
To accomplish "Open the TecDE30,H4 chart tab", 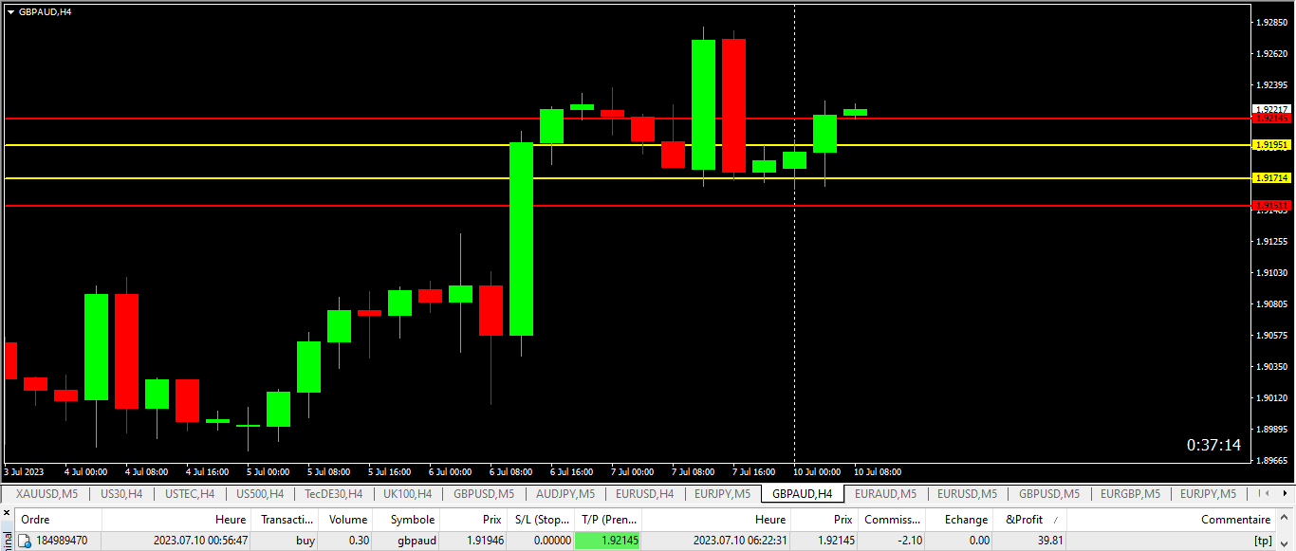I will tap(333, 494).
